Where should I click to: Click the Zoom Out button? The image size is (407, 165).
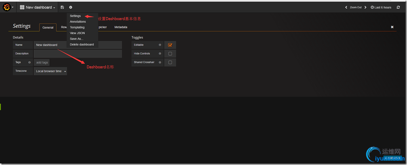(x=356, y=8)
